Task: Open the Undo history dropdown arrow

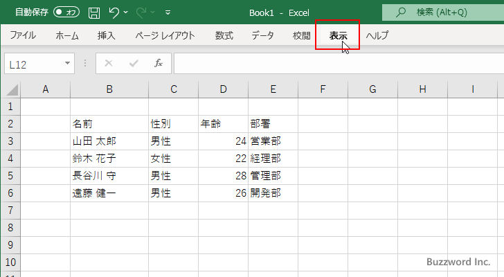Action: [126, 12]
